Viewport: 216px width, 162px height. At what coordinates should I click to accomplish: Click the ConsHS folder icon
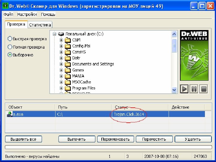[x=67, y=52]
